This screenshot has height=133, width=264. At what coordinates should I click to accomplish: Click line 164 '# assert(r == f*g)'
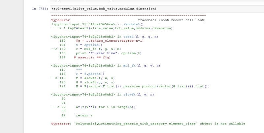click(x=85, y=57)
